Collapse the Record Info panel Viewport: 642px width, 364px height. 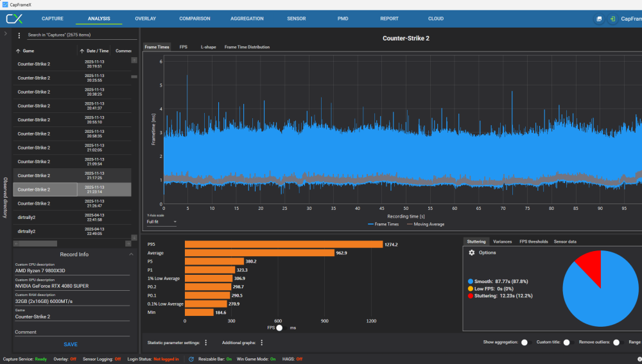132,254
